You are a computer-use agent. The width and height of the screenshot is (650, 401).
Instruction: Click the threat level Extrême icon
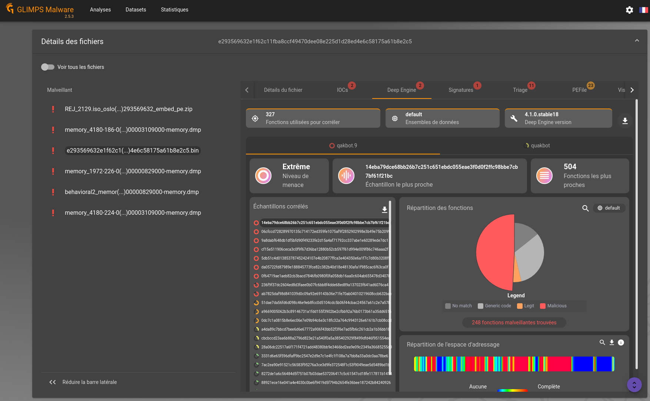coord(263,176)
